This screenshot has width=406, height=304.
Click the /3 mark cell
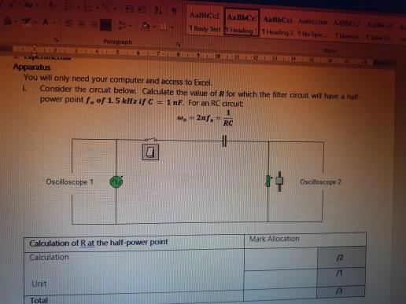tap(341, 291)
